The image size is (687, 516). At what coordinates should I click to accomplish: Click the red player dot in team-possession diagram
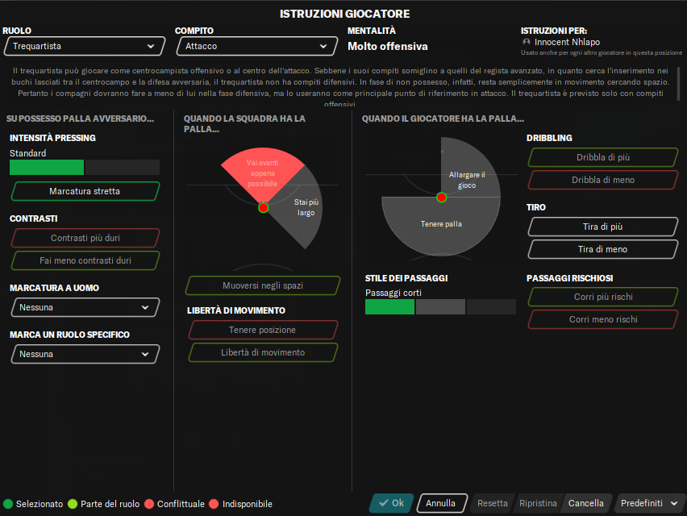coord(264,208)
